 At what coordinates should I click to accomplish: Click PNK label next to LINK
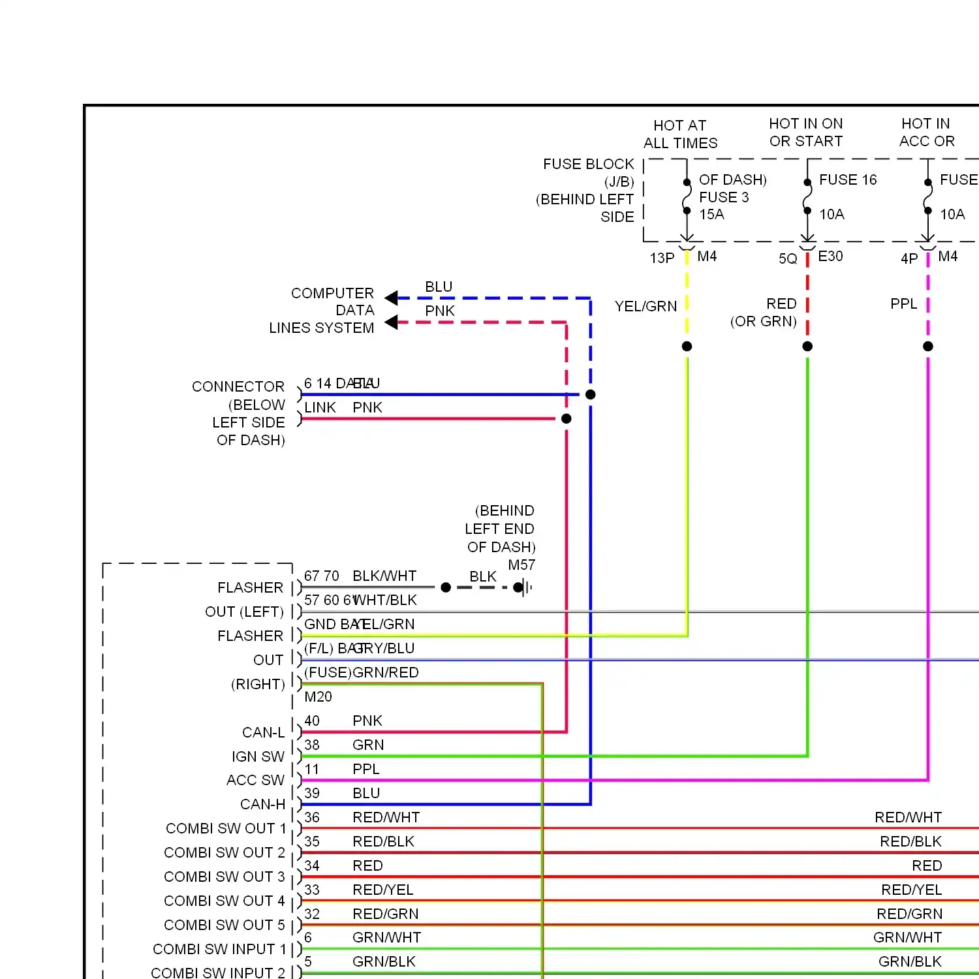pyautogui.click(x=367, y=407)
